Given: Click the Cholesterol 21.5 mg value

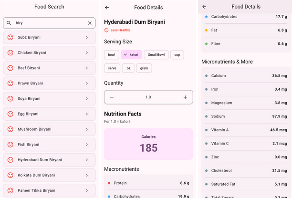Looking at the screenshot, I should (280, 171).
